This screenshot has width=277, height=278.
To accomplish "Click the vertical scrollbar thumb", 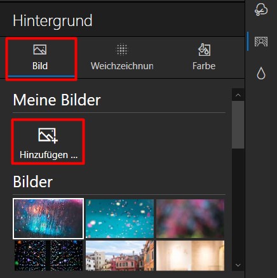I will click(x=238, y=125).
